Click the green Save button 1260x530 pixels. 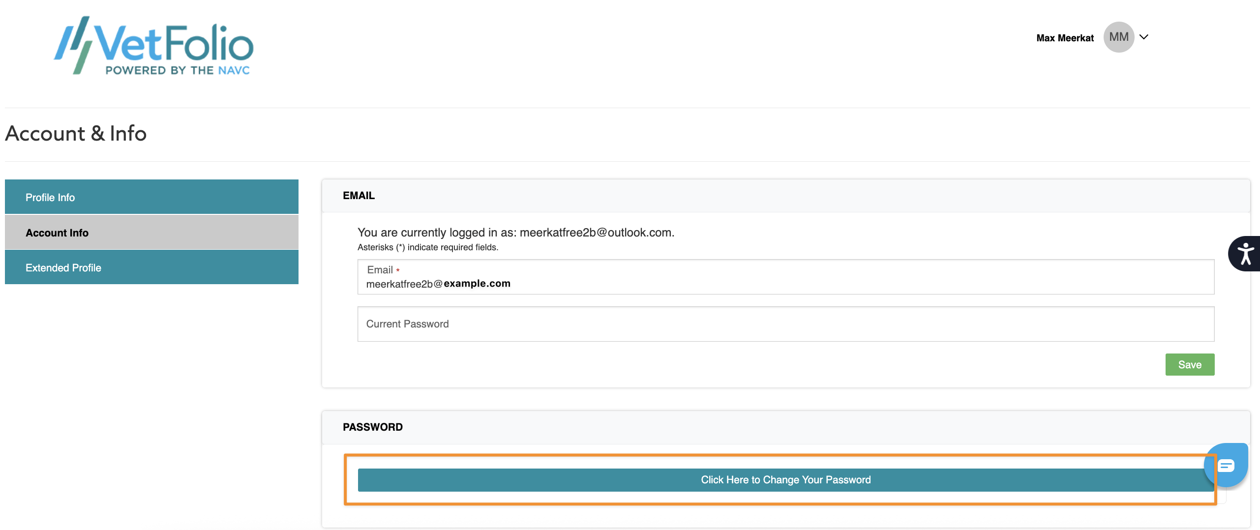(x=1190, y=364)
